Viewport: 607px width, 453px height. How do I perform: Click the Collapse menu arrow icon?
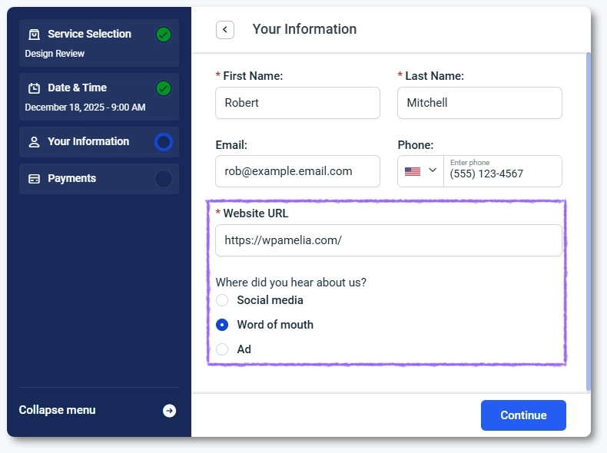pyautogui.click(x=169, y=411)
